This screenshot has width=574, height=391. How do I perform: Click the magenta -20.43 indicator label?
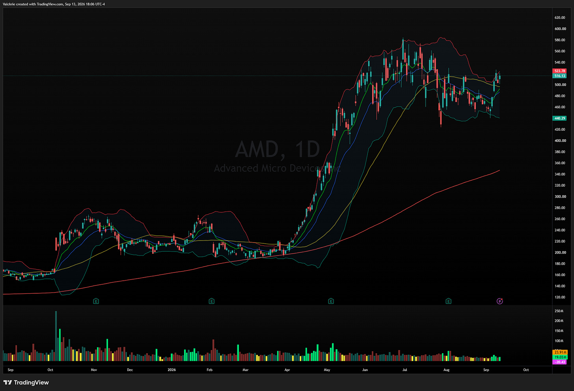(560, 362)
